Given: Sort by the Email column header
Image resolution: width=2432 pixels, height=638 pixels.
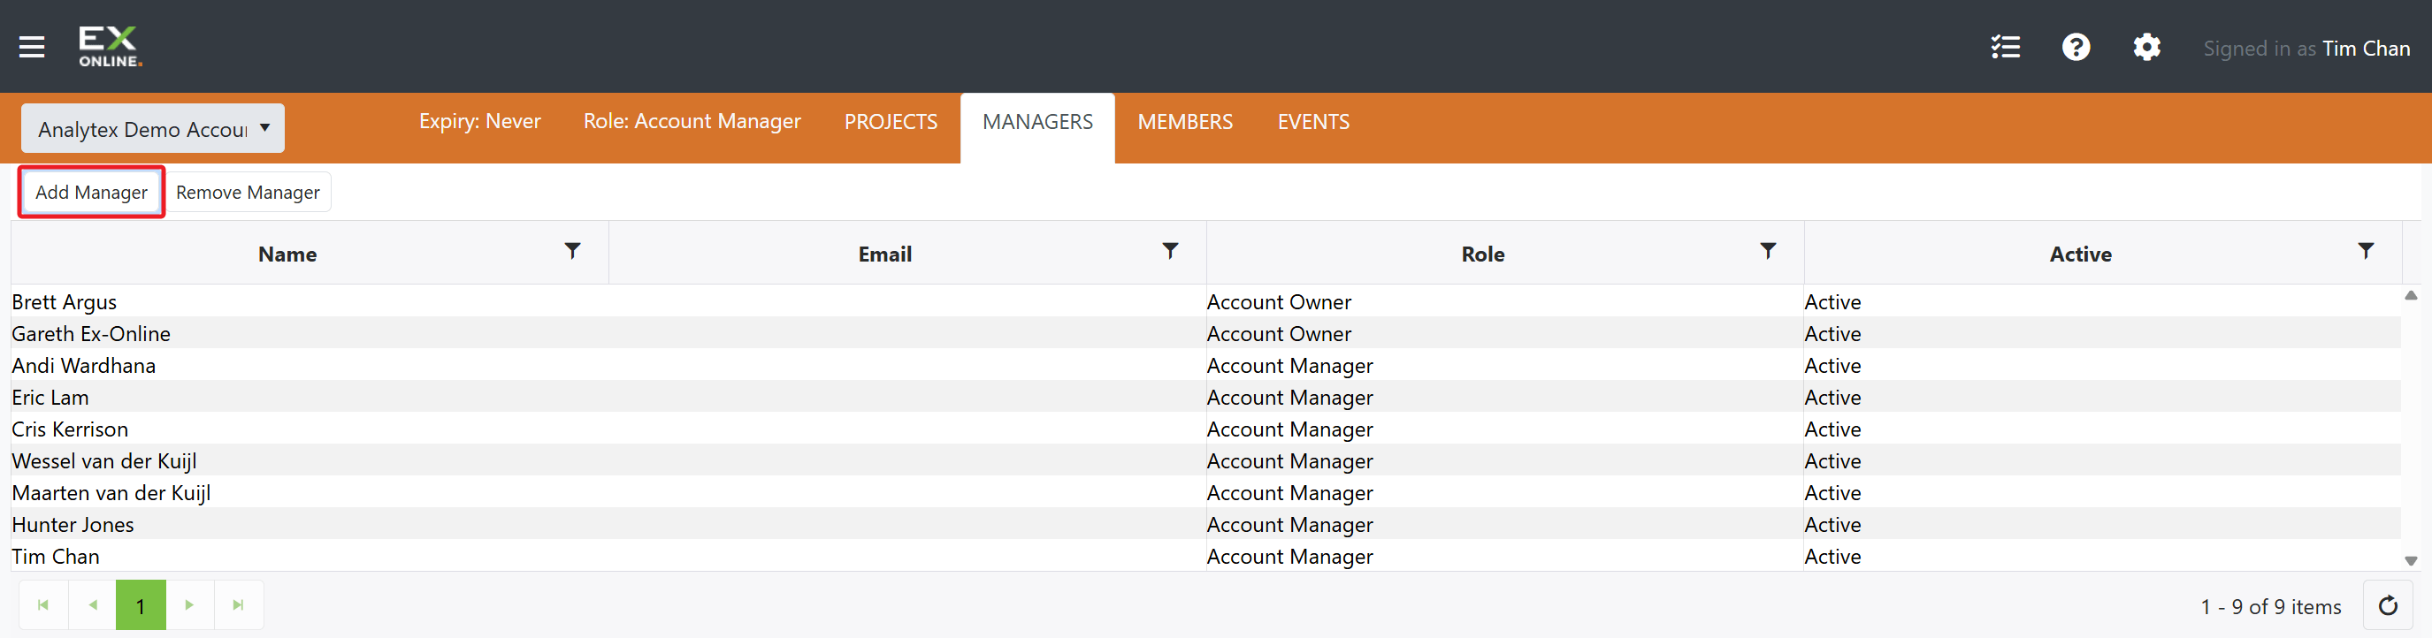Looking at the screenshot, I should pos(884,254).
